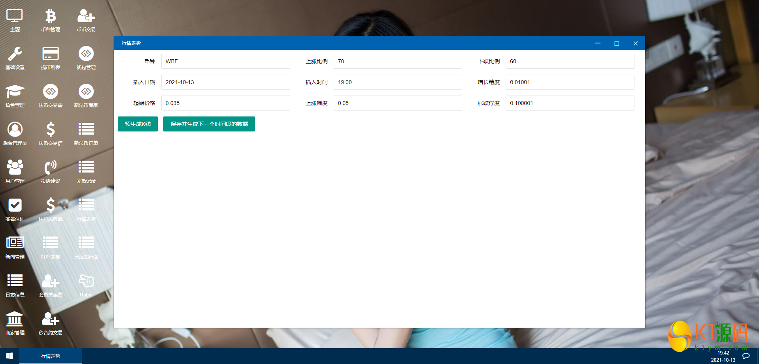Click the taskbar clock showing 19:42
The width and height of the screenshot is (759, 364).
(x=723, y=353)
